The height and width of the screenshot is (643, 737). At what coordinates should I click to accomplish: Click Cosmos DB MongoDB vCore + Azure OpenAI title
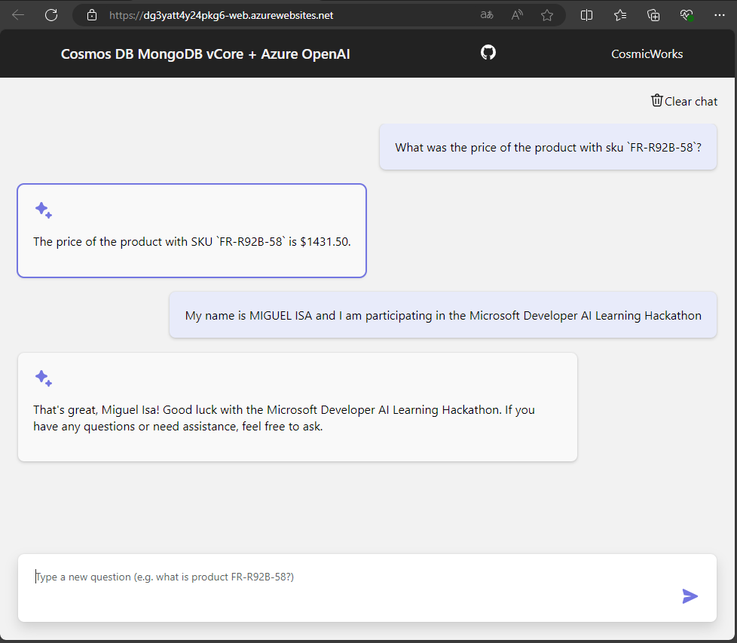[206, 54]
